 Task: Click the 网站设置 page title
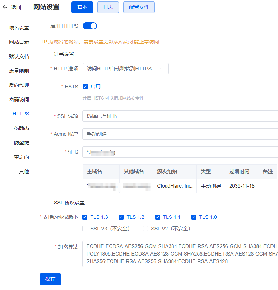46,7
